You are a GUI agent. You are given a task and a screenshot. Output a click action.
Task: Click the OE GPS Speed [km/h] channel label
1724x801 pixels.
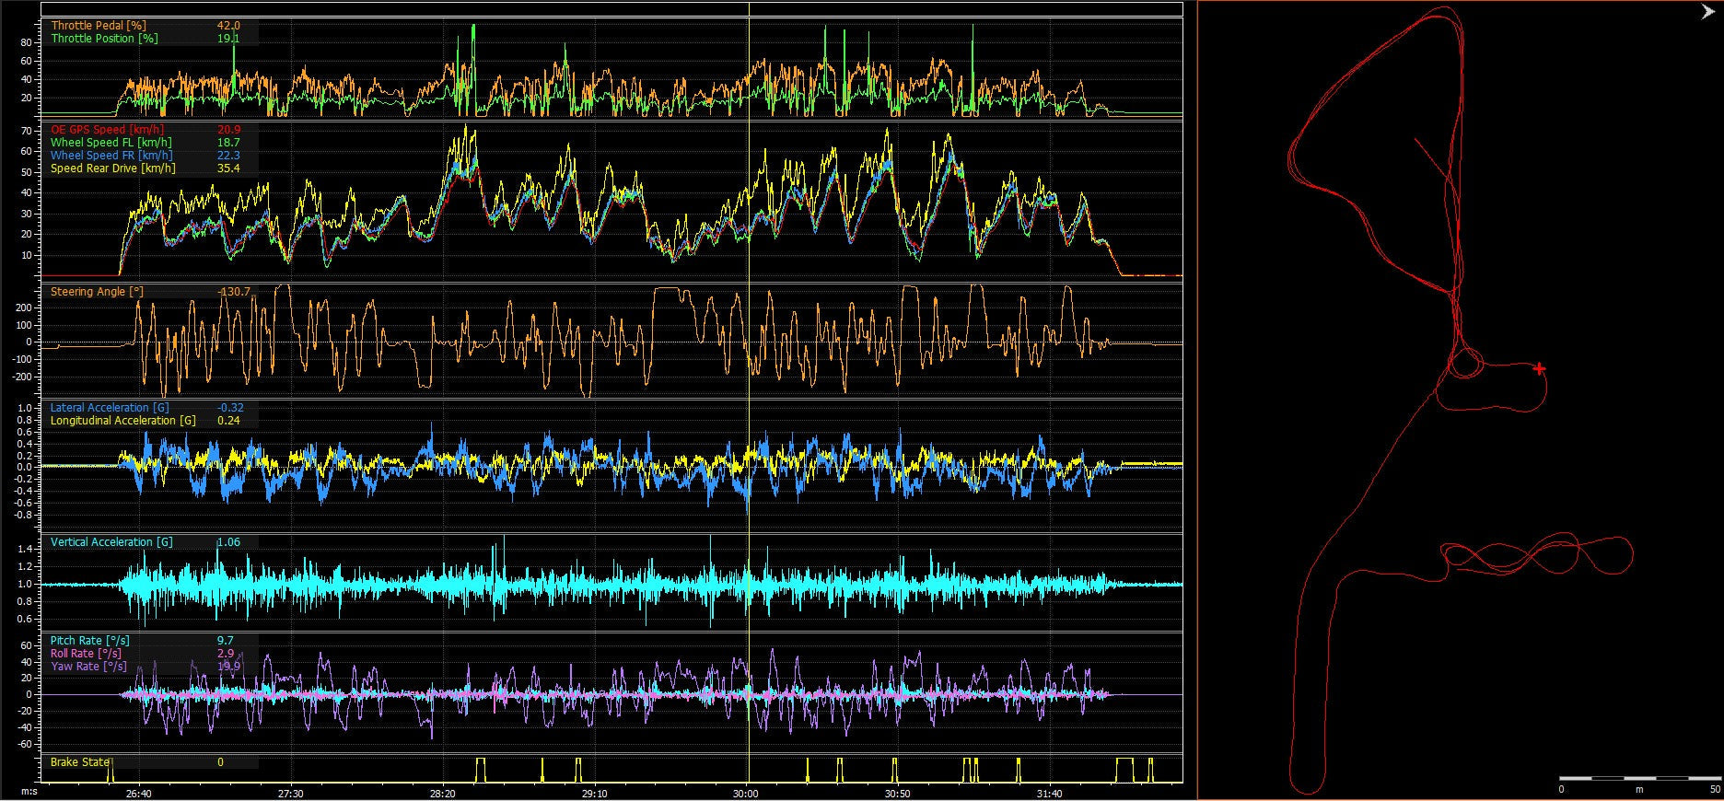107,130
